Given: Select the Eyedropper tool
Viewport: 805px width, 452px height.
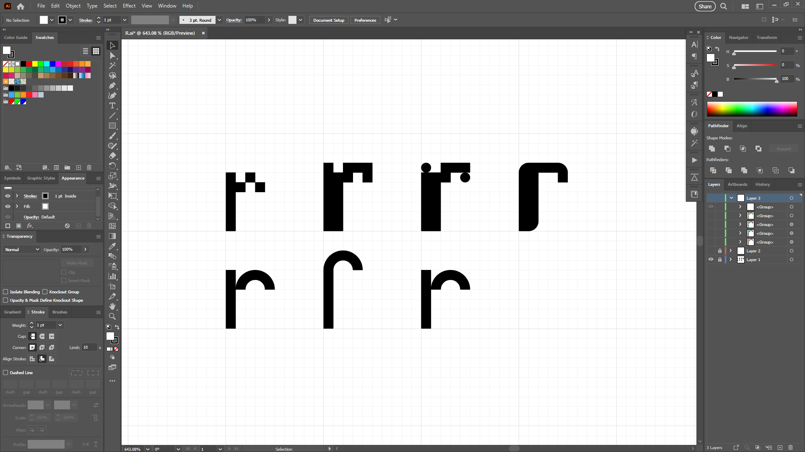Looking at the screenshot, I should point(112,246).
